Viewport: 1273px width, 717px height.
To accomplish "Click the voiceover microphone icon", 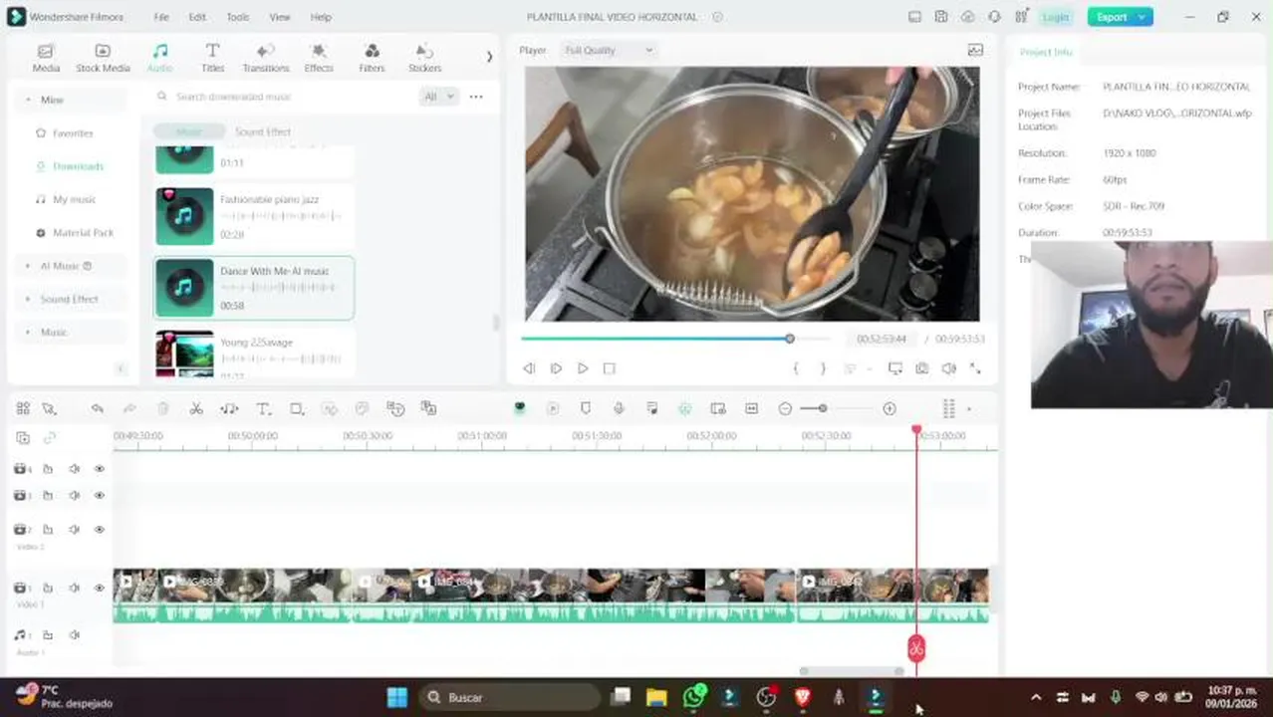I will pos(619,408).
